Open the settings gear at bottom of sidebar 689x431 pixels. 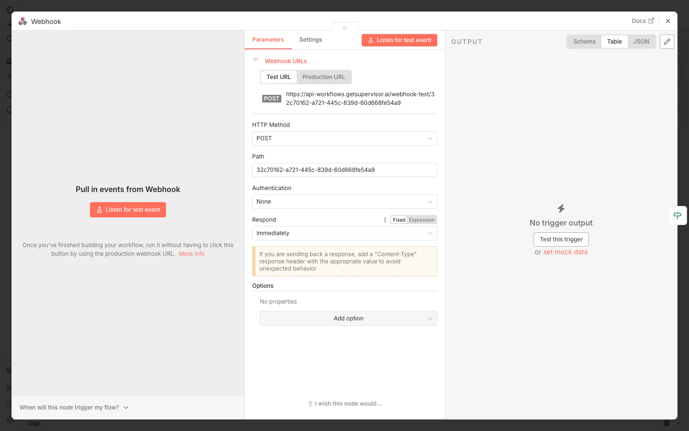point(10,420)
